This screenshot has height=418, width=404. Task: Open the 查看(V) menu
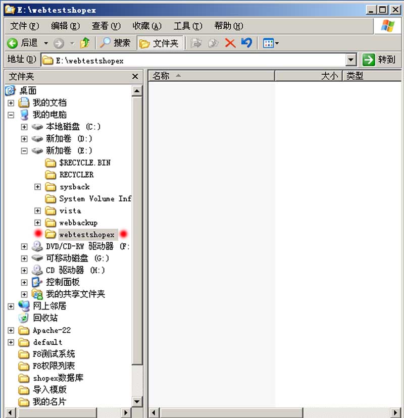[x=106, y=26]
